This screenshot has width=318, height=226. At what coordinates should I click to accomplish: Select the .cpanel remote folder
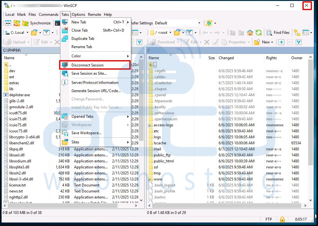coord(159,95)
